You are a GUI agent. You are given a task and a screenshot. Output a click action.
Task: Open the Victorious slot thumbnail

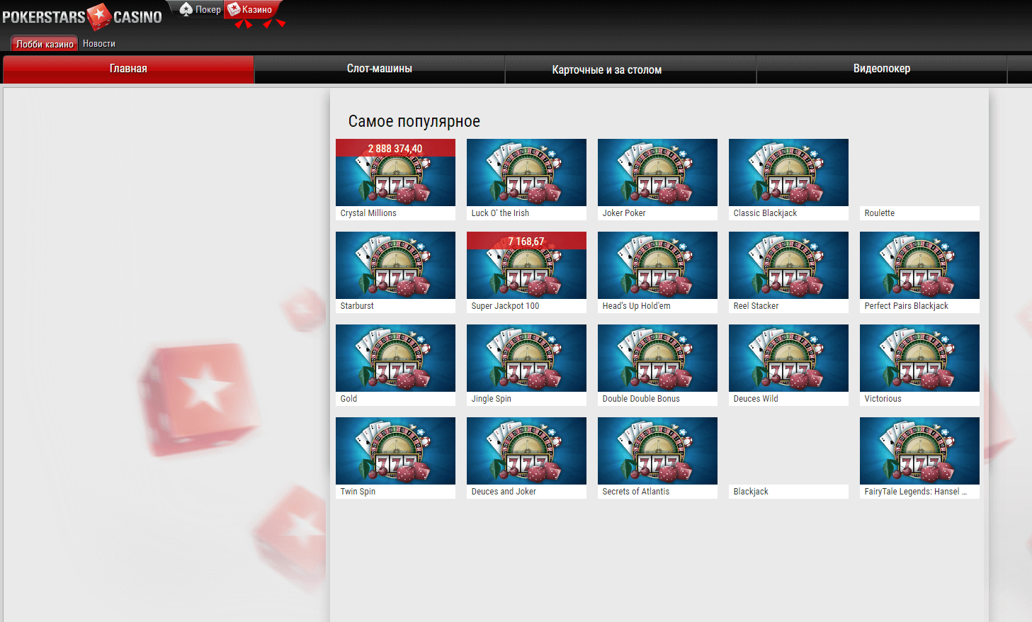coord(919,358)
